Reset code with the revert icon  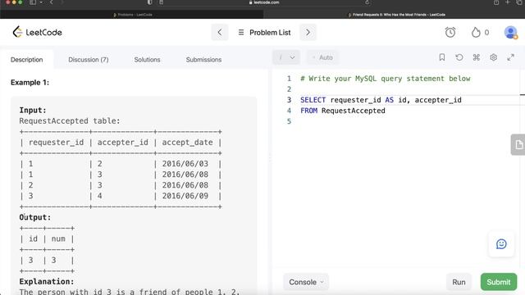(x=459, y=57)
